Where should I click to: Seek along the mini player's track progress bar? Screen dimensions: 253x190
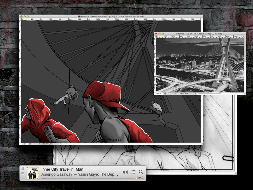88,178
